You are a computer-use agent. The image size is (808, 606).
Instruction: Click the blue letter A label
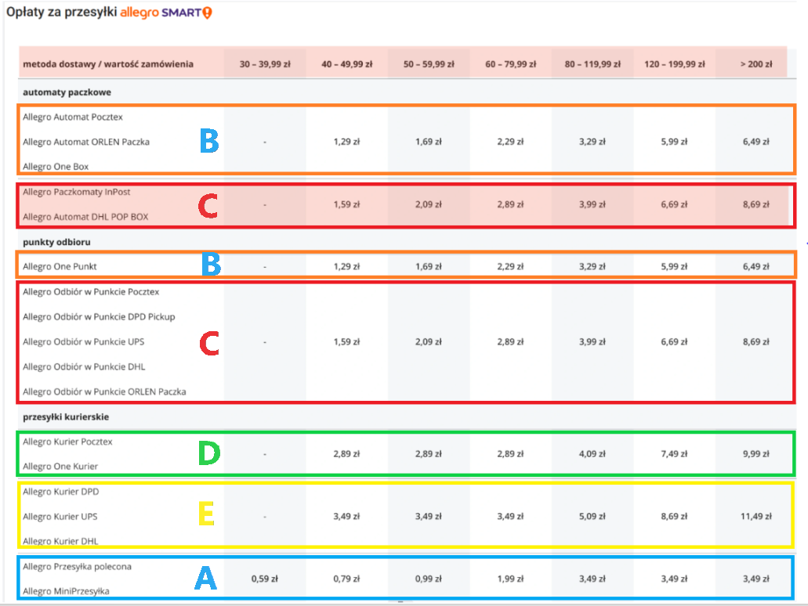coord(205,579)
